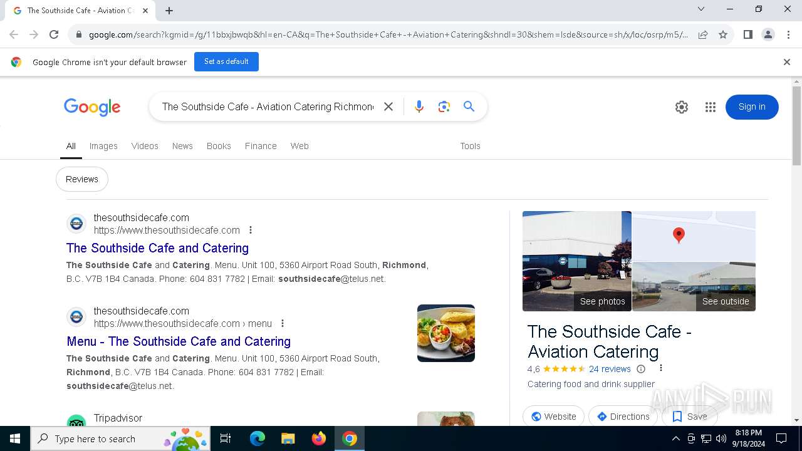
Task: Open a new browser tab with plus icon
Action: [x=169, y=11]
